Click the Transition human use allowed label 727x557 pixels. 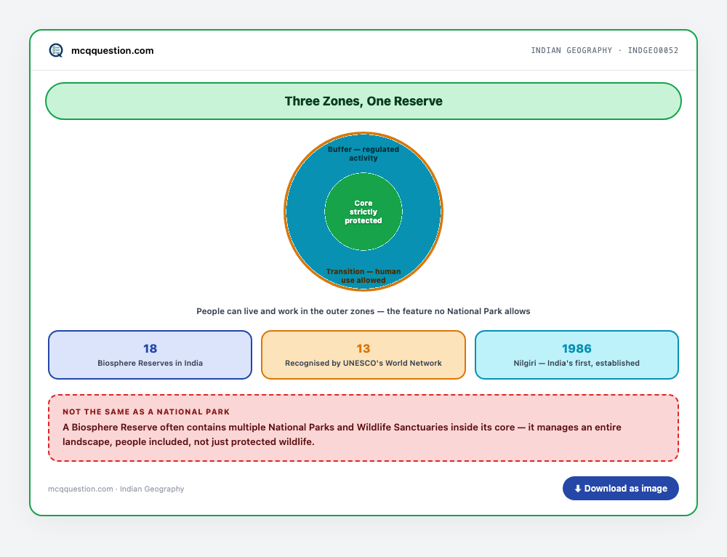pyautogui.click(x=363, y=276)
